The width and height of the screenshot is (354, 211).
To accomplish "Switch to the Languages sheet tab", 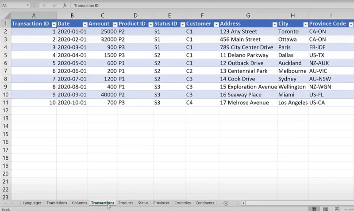I will pyautogui.click(x=32, y=203).
